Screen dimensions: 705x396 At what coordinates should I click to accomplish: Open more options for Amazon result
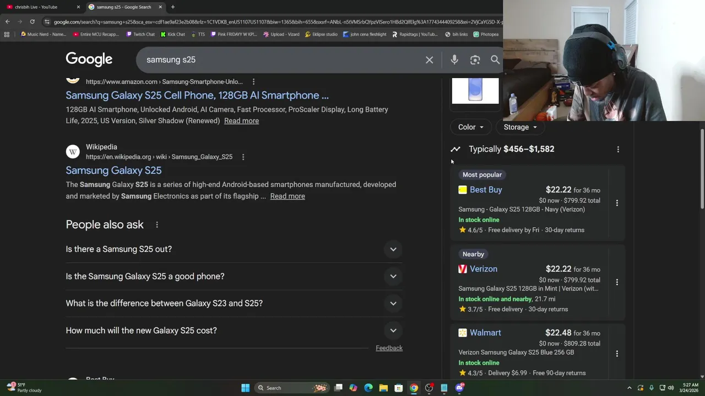pyautogui.click(x=253, y=81)
